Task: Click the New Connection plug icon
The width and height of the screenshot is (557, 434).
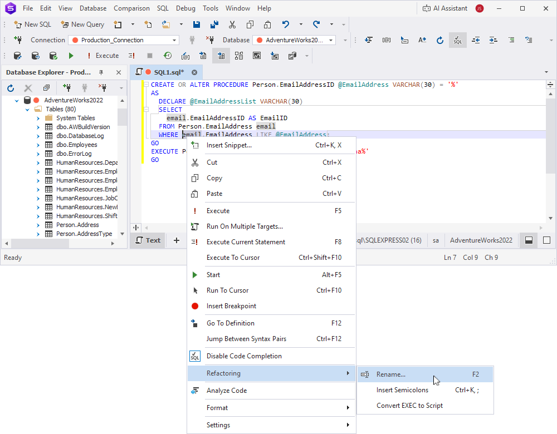Action: [x=18, y=40]
